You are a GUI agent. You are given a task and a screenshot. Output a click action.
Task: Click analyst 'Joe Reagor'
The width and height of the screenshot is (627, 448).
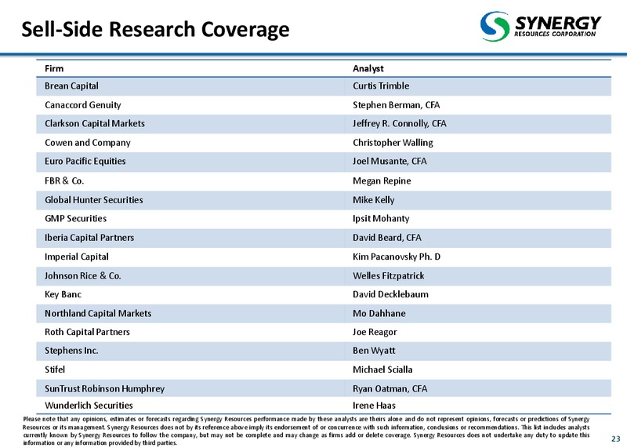(375, 333)
